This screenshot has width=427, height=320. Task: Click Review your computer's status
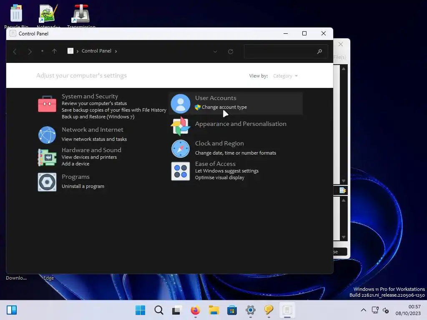[94, 103]
